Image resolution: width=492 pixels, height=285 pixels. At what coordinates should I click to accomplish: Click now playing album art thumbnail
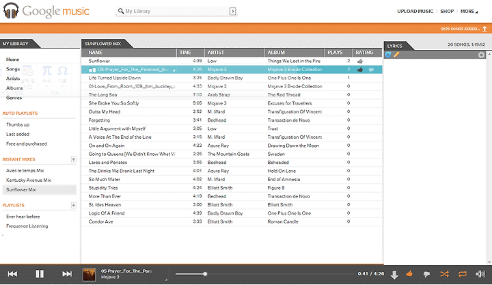pyautogui.click(x=89, y=275)
